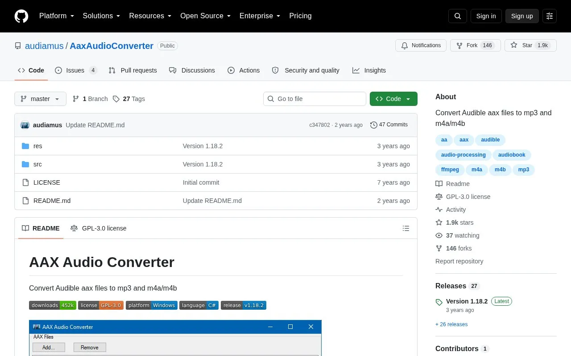
Task: Click the platform Windows badge
Action: click(152, 305)
